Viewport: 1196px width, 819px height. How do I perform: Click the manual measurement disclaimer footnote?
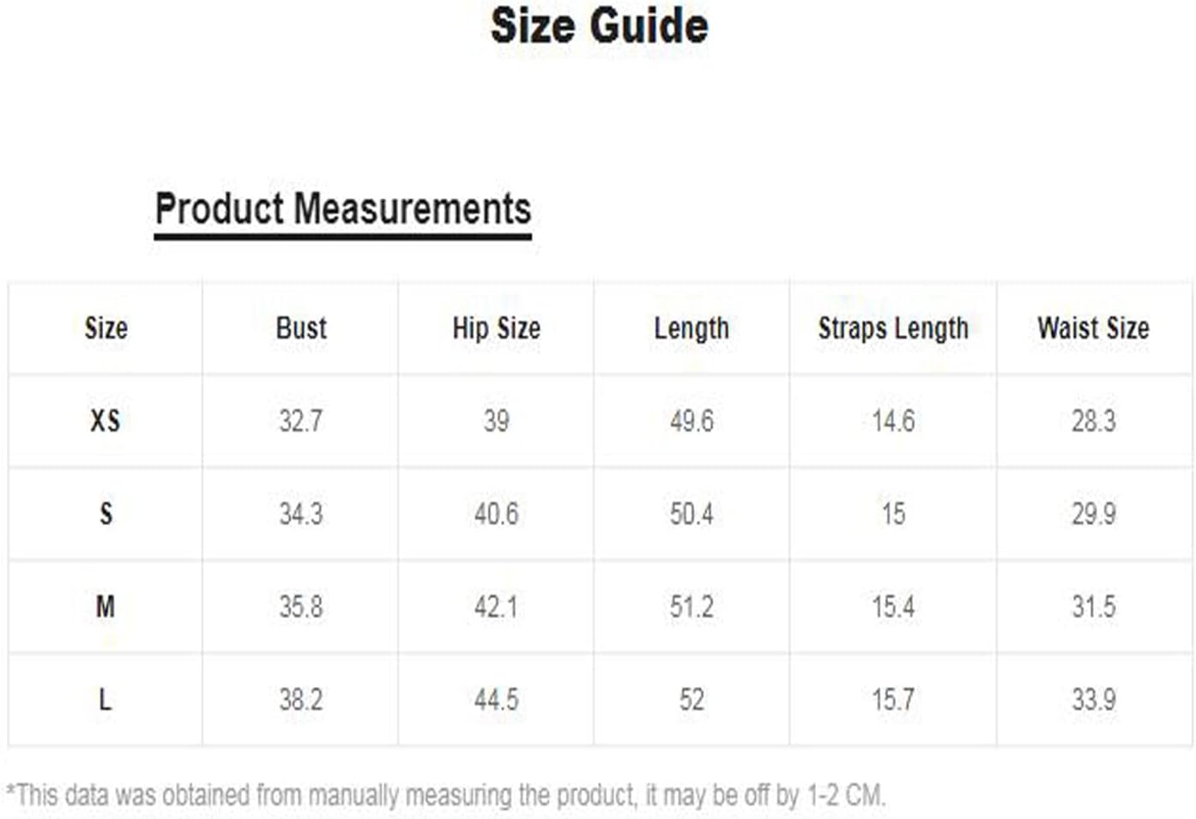[446, 795]
